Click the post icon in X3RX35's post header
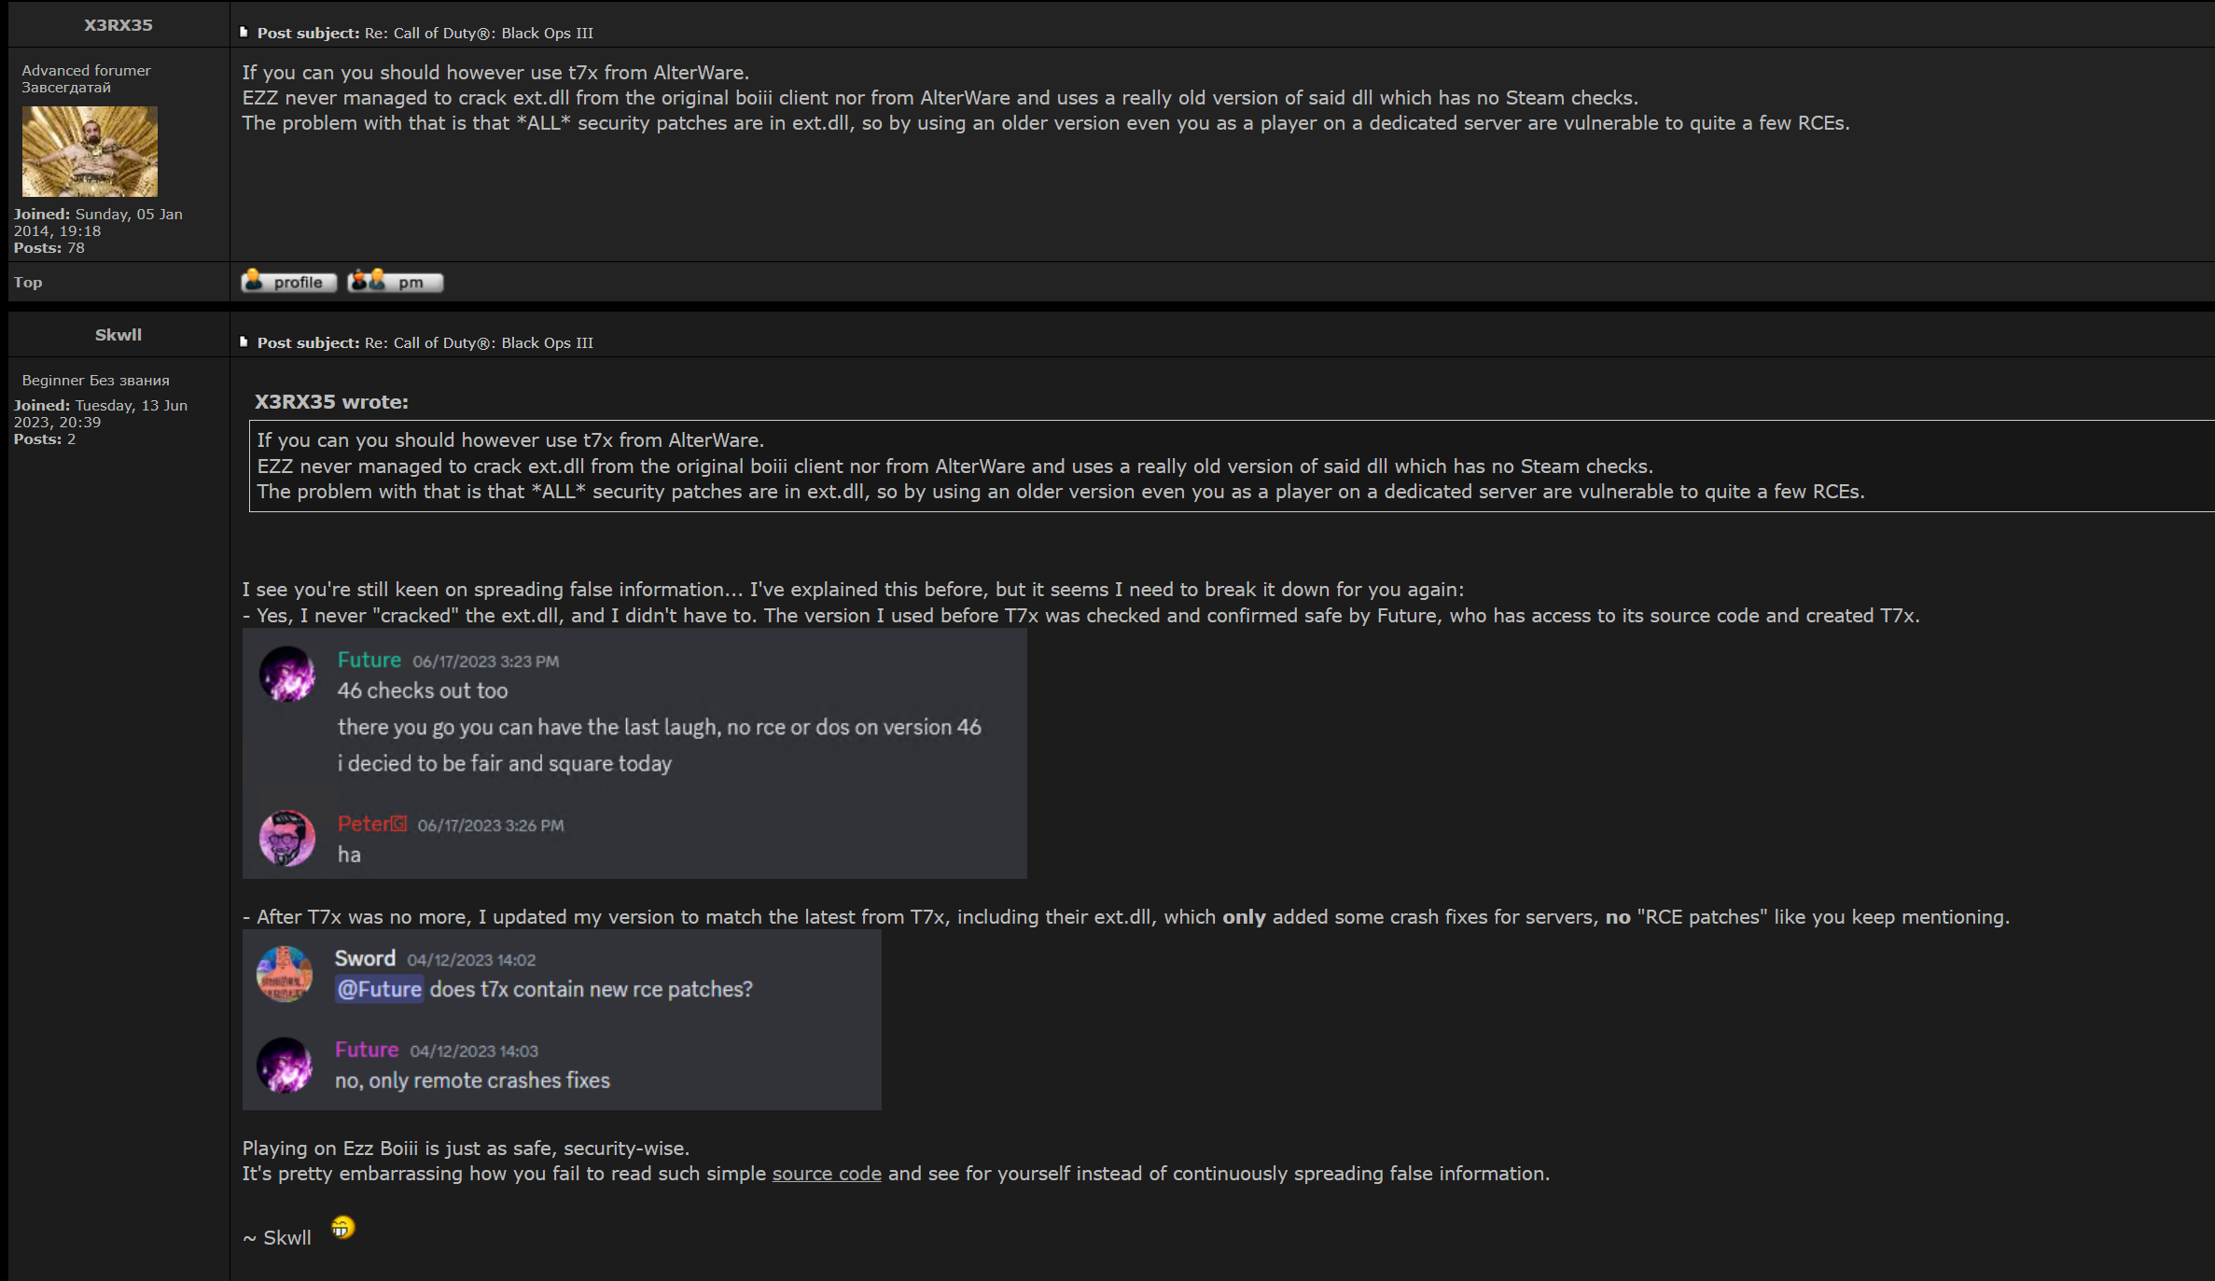This screenshot has width=2215, height=1281. (x=244, y=33)
